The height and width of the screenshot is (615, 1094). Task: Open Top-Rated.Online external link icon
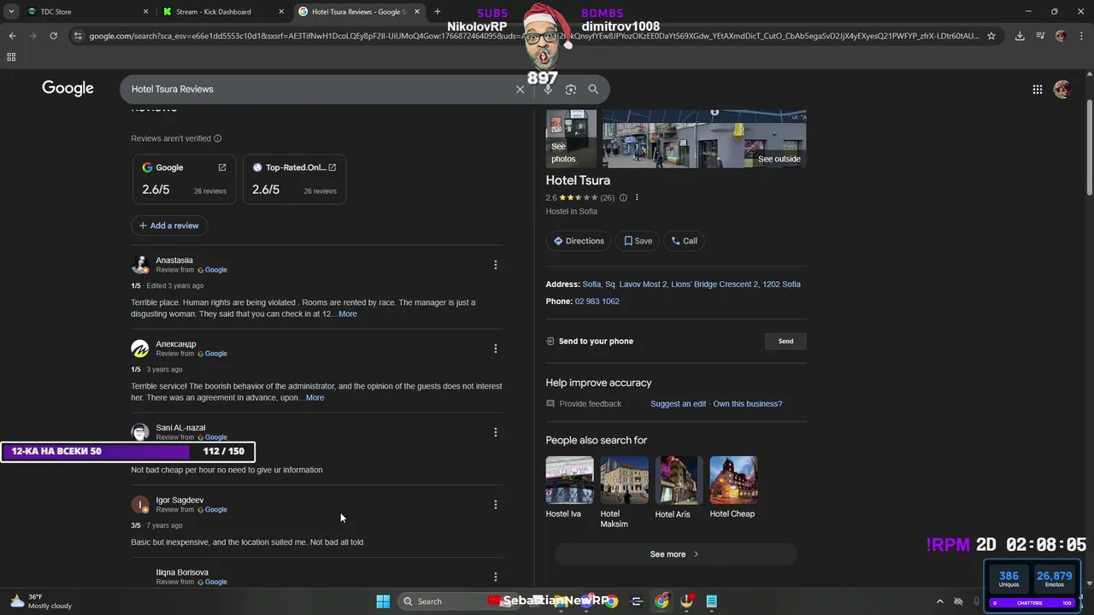[332, 167]
